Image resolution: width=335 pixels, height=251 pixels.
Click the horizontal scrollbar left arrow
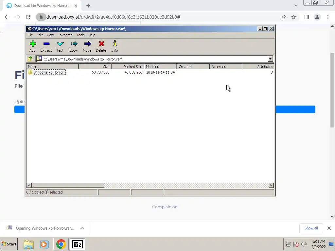[x=29, y=185]
